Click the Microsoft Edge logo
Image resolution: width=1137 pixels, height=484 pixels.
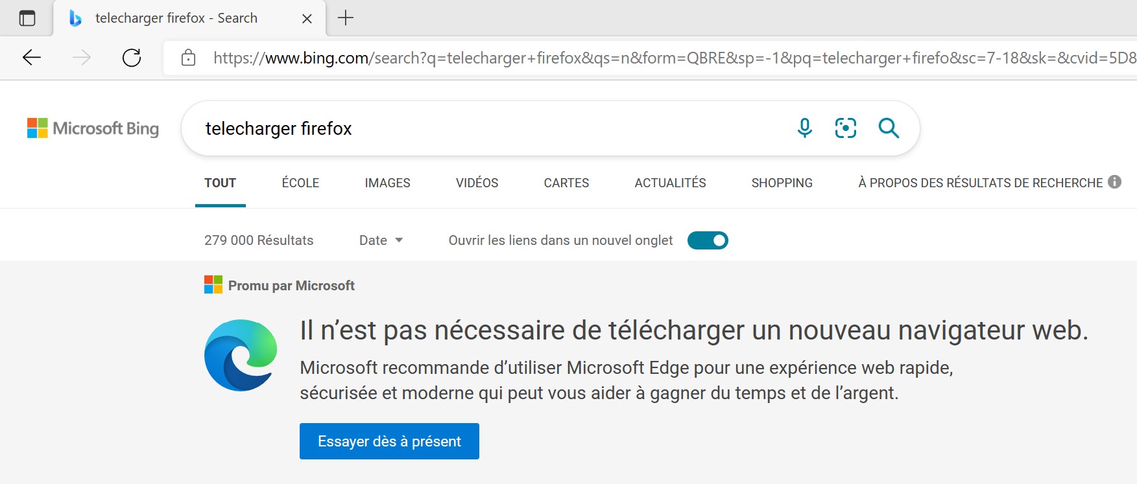tap(241, 355)
